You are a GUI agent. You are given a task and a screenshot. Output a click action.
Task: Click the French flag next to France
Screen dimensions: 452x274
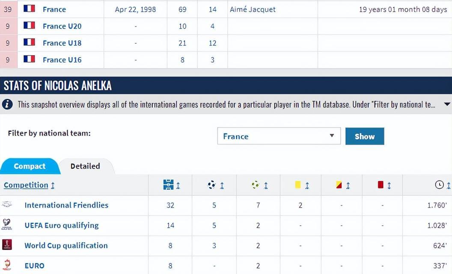[29, 9]
